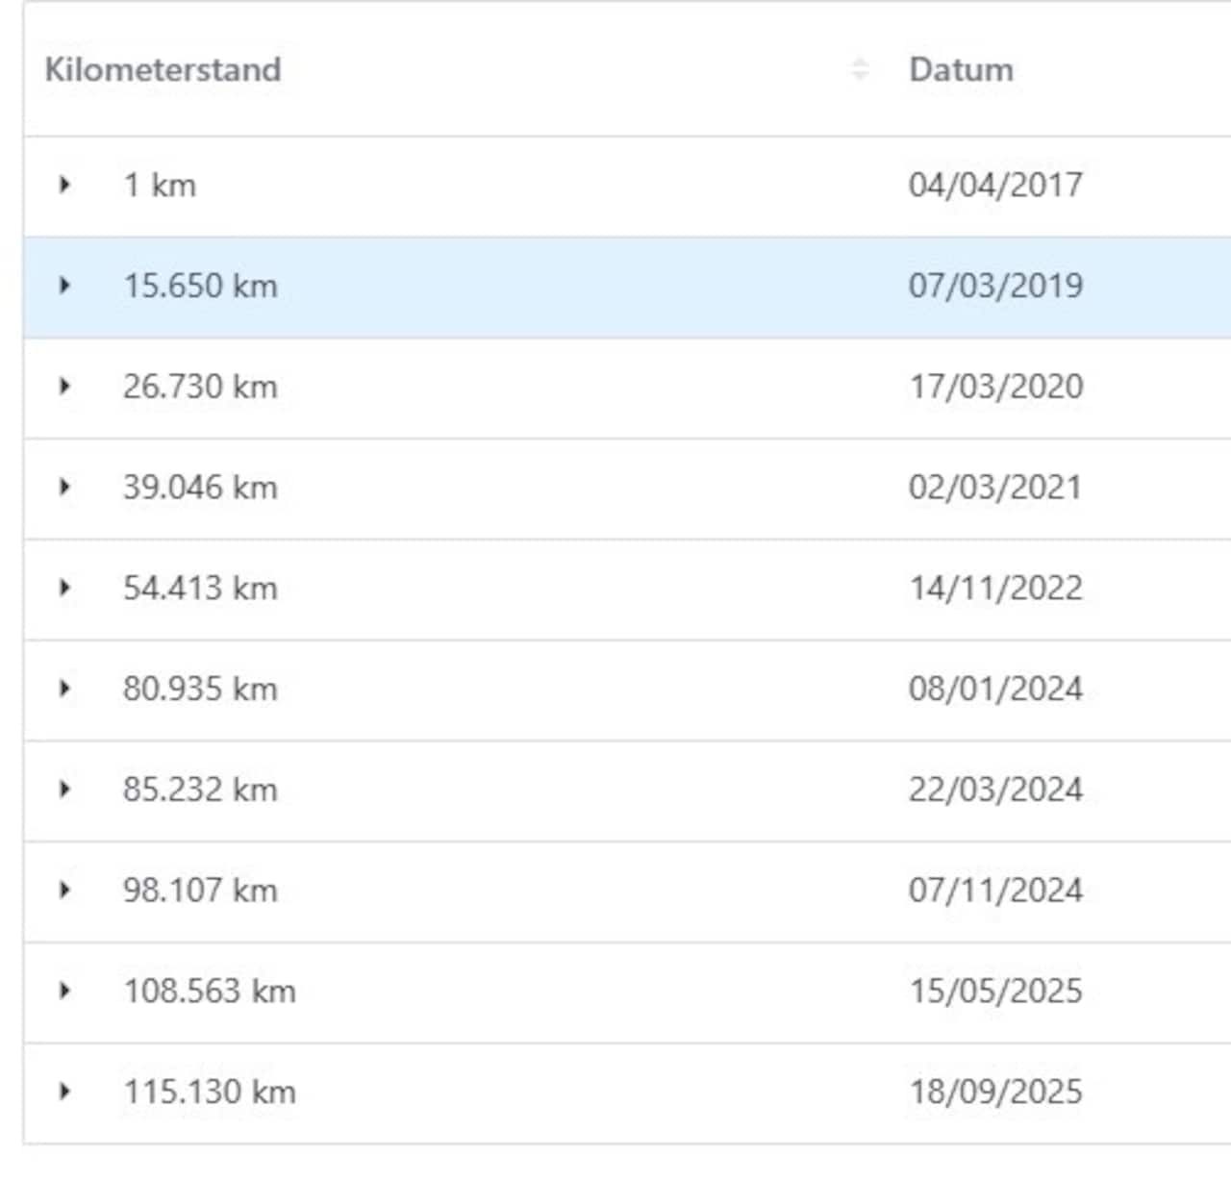This screenshot has width=1231, height=1182.
Task: Expand the 98.107 km row
Action: pos(64,891)
